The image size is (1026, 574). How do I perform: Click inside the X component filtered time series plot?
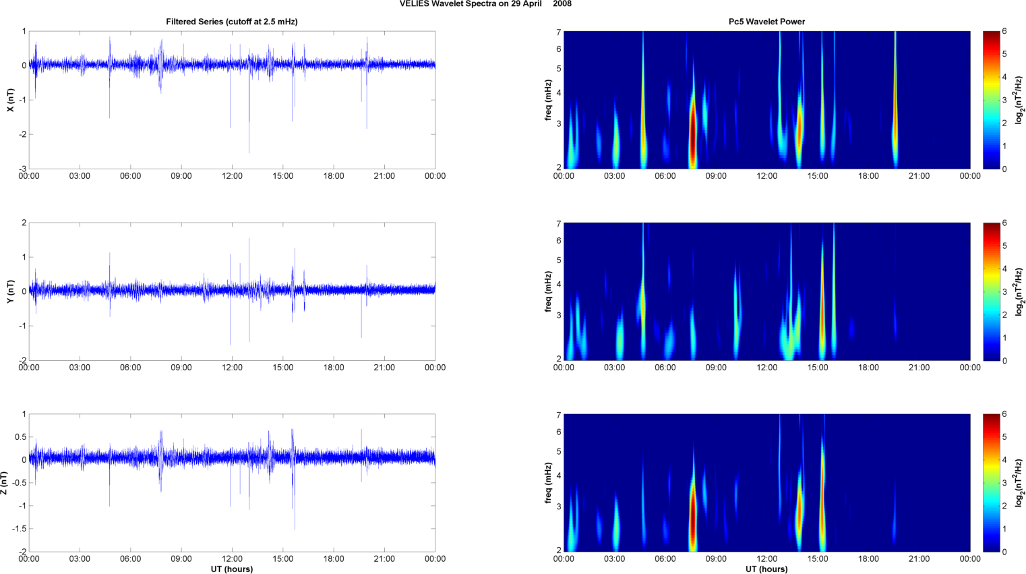tap(232, 100)
